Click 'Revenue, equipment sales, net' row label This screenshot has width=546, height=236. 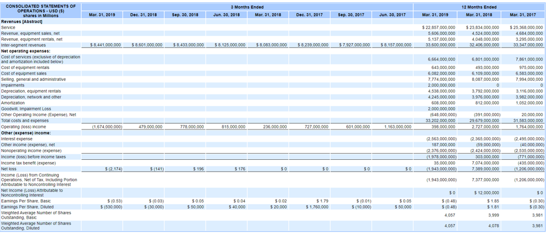tap(30, 33)
